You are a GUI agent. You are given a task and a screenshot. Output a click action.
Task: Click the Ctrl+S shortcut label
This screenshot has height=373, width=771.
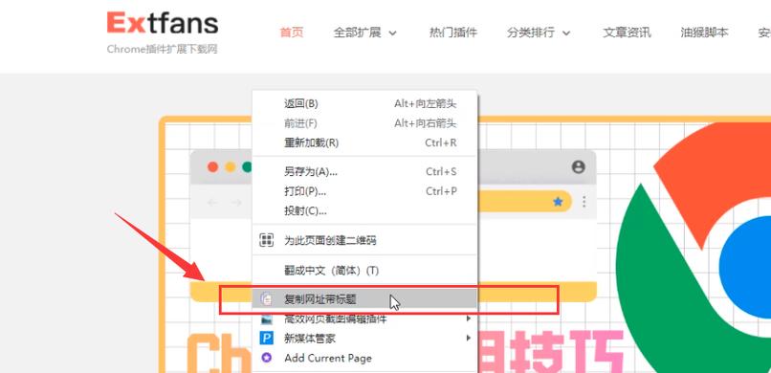(x=441, y=171)
